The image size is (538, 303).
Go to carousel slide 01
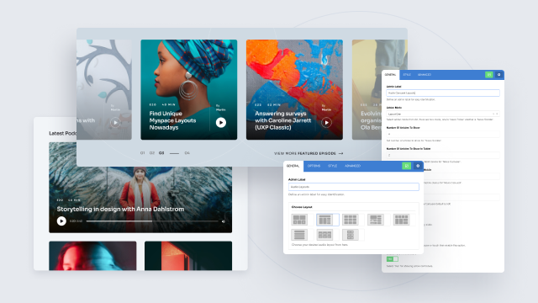pos(142,153)
